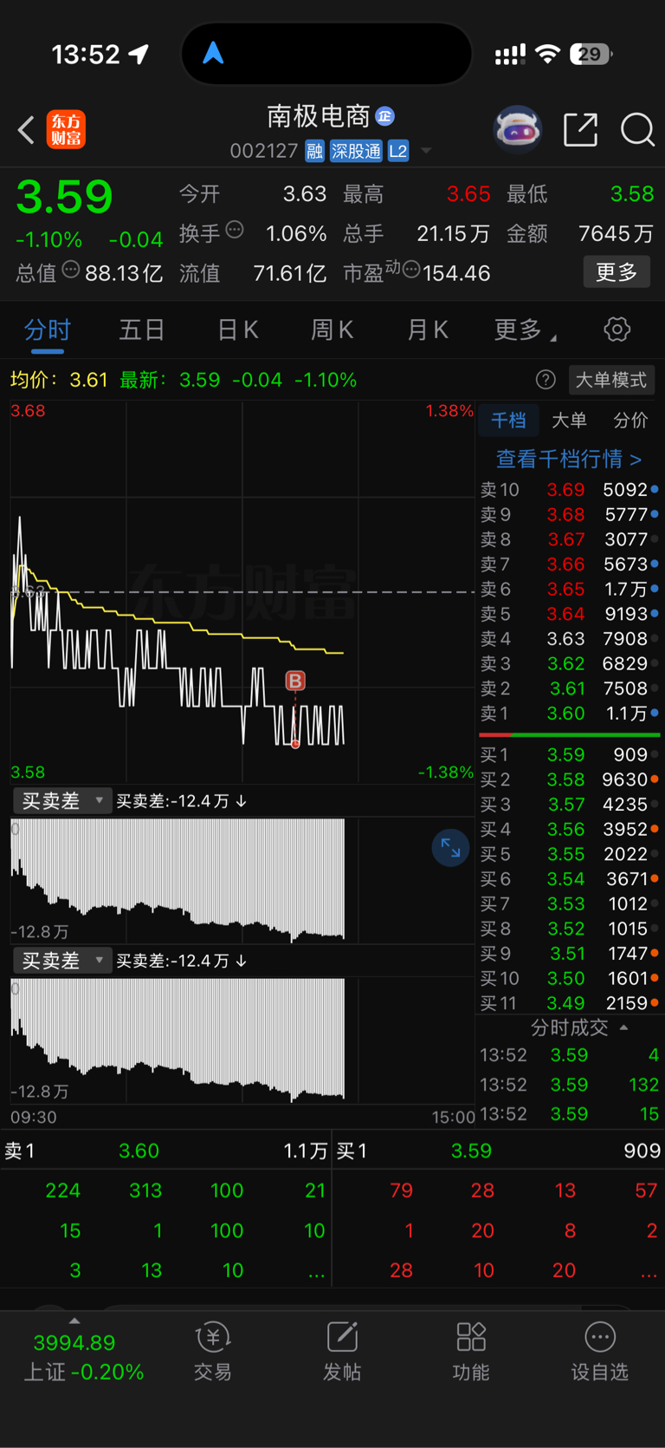Viewport: 665px width, 1448px height.
Task: Tap the blue navigation arrow in Dynamic Island
Action: [213, 54]
